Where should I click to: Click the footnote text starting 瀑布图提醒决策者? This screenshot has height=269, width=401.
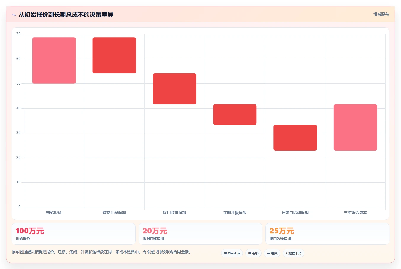pos(102,252)
